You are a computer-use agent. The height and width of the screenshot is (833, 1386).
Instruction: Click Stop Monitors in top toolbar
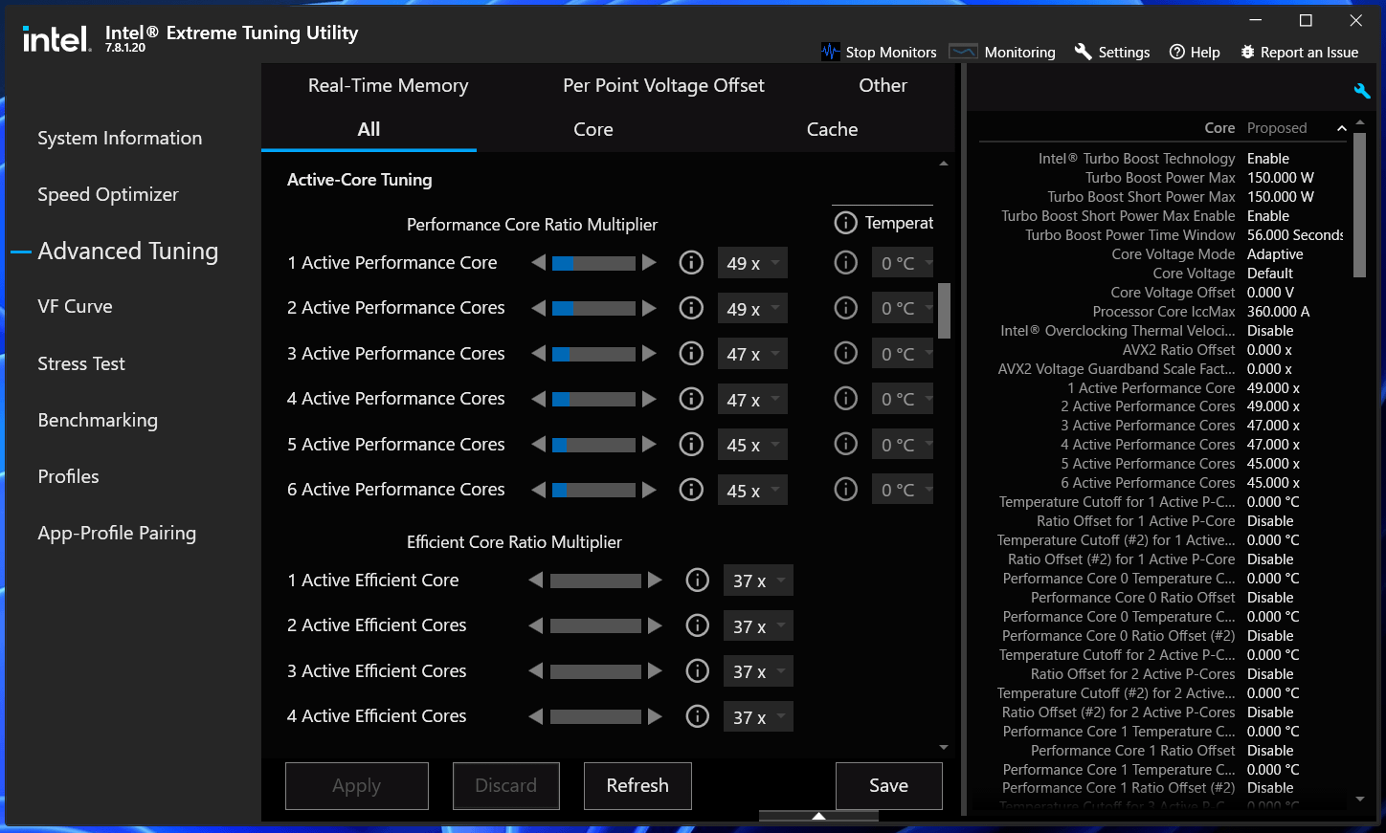(x=879, y=52)
